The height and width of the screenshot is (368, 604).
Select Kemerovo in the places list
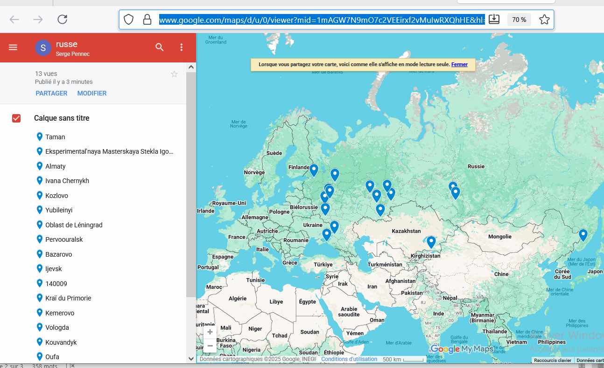(60, 313)
